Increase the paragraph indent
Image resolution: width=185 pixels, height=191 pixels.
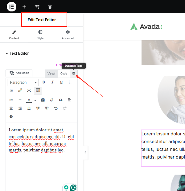coord(47,108)
